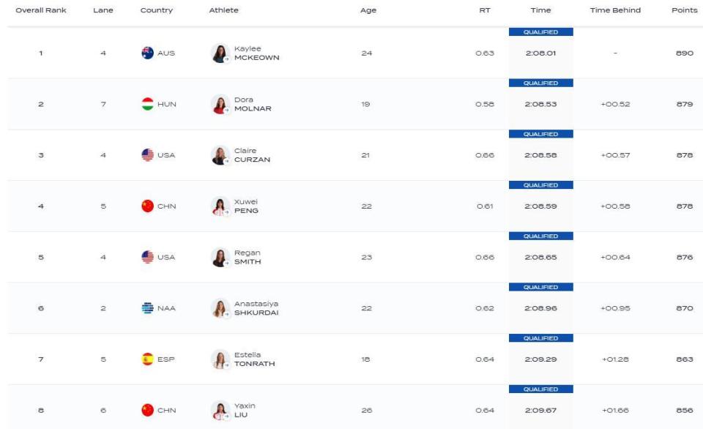Click the RT column header

[x=485, y=10]
